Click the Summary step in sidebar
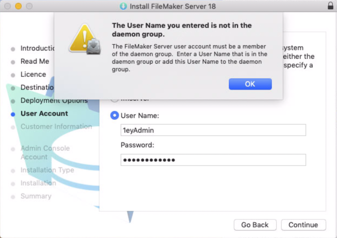 [36, 196]
